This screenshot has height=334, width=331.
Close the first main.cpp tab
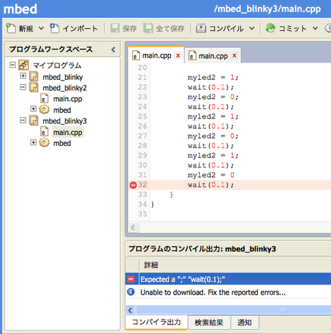point(178,56)
